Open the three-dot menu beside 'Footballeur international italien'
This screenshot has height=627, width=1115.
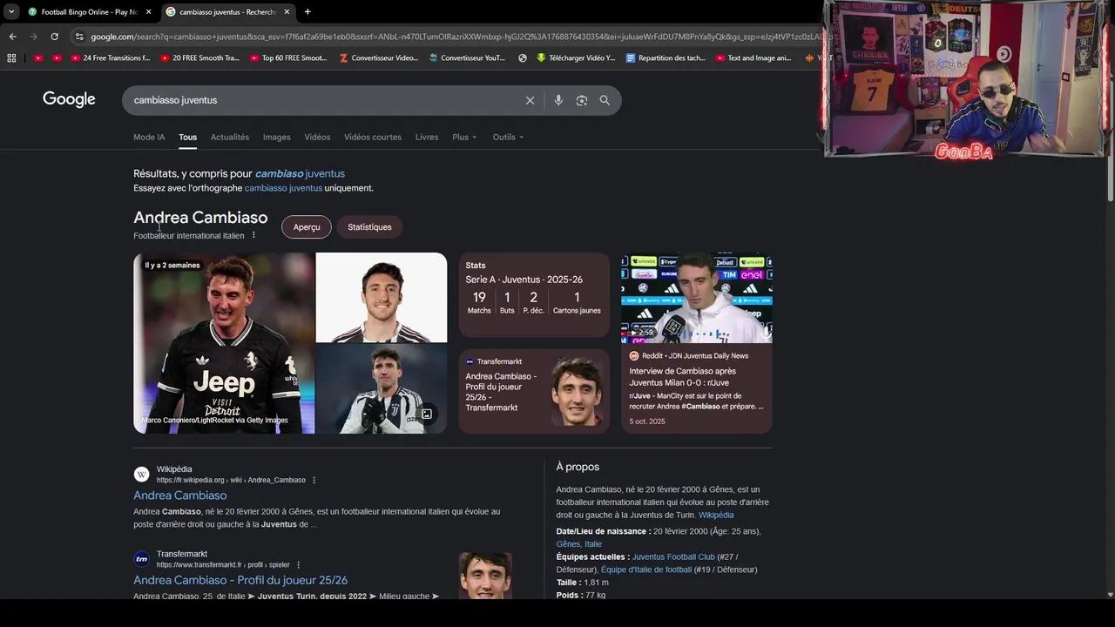[253, 235]
